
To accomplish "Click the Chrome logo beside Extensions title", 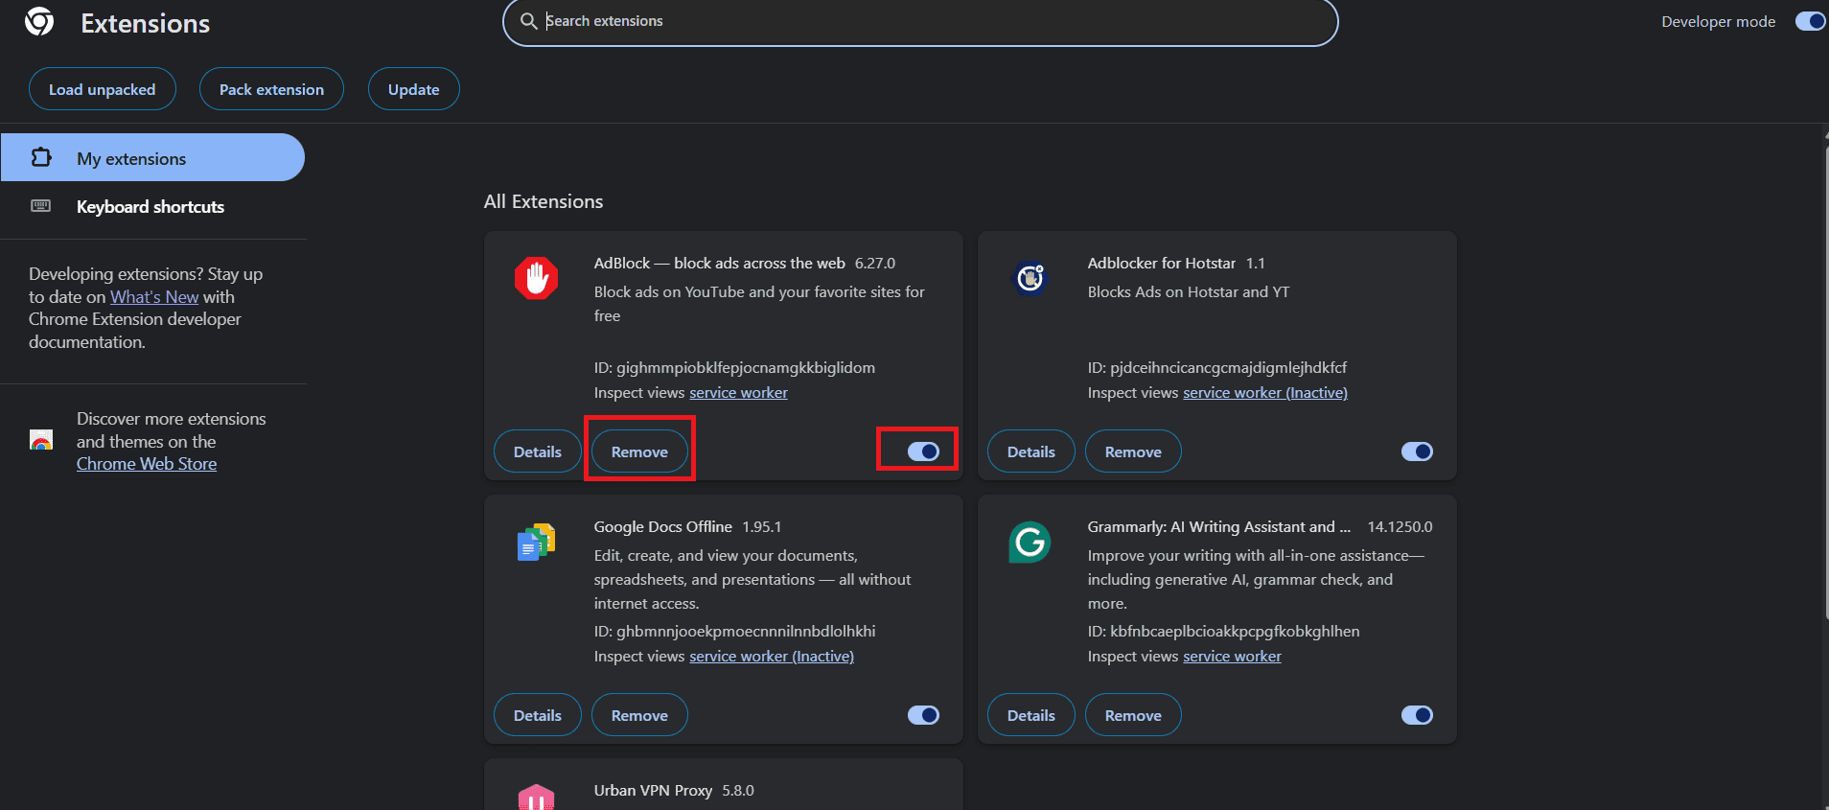I will tap(39, 21).
